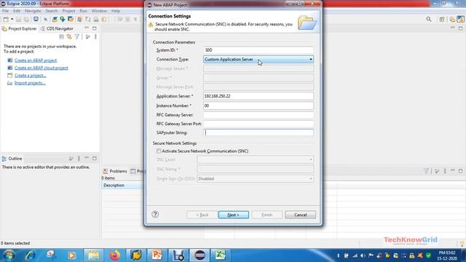Viewport: 466px width, 262px height.
Task: Click the New wizard icon in Eclipse toolbar
Action: (6, 20)
